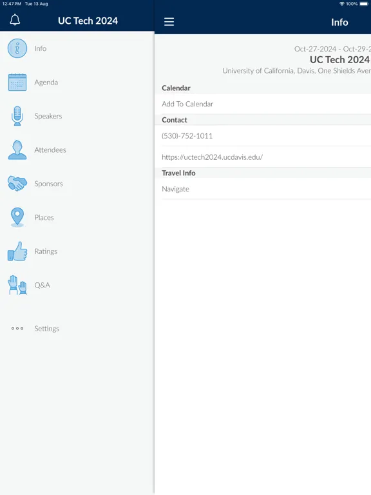Open the Places menu item
The width and height of the screenshot is (371, 495).
point(44,217)
